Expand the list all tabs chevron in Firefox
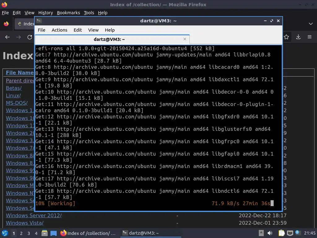The image size is (317, 238). tap(311, 24)
